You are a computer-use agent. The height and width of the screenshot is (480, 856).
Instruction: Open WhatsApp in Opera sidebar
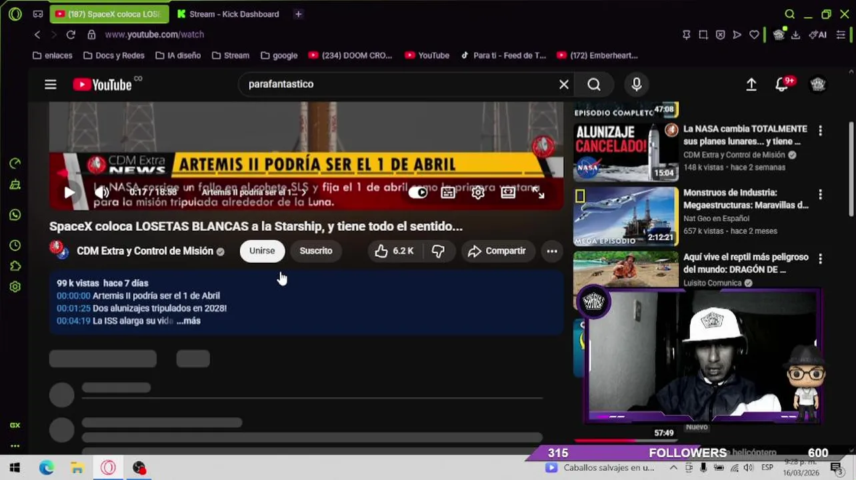[15, 215]
